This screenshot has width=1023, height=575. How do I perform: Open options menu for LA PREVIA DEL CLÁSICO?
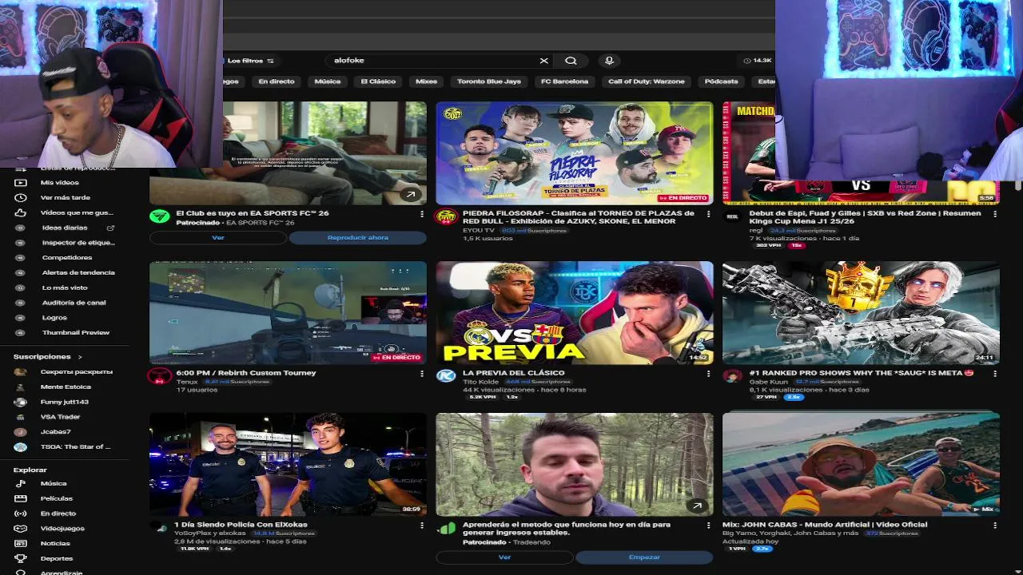tap(708, 373)
